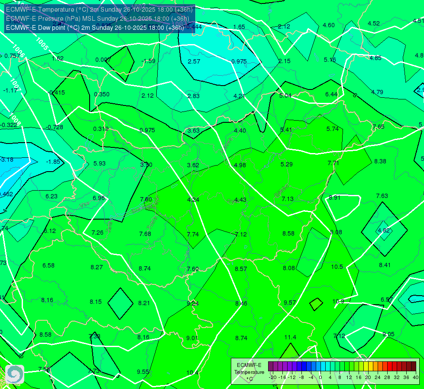Click the map value 4.60
This screenshot has width=424, height=389.
point(329,25)
